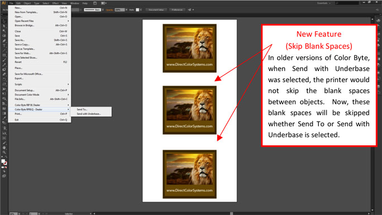Expand the Document Color Mode submenu
382x215 pixels.
pyautogui.click(x=40, y=94)
